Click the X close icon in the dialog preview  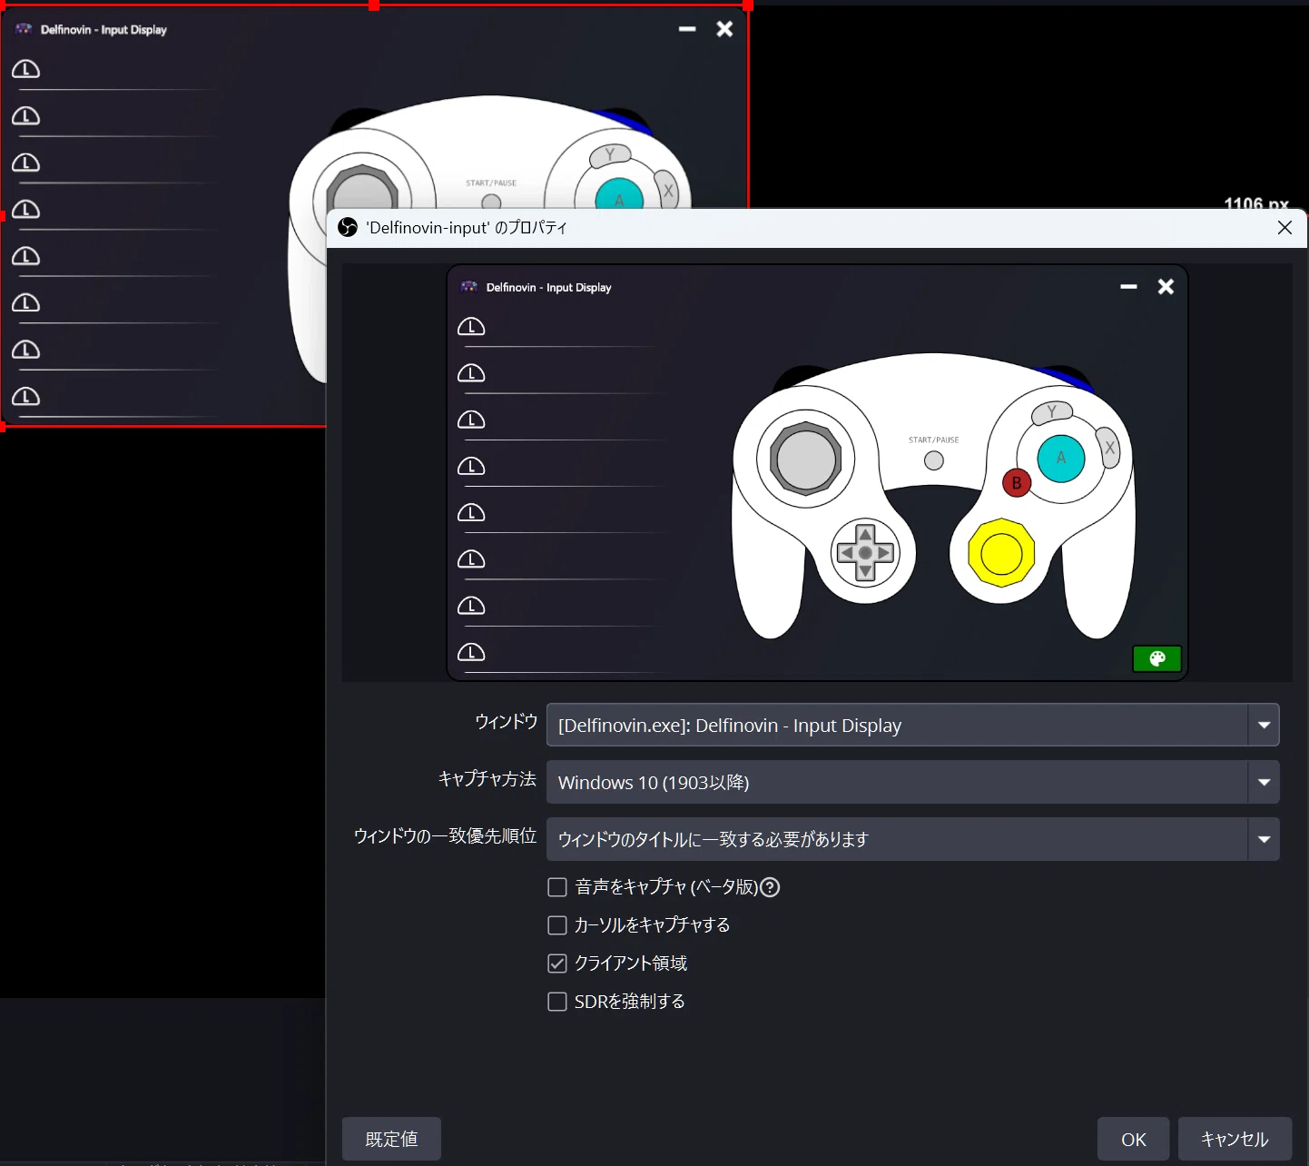(1166, 287)
